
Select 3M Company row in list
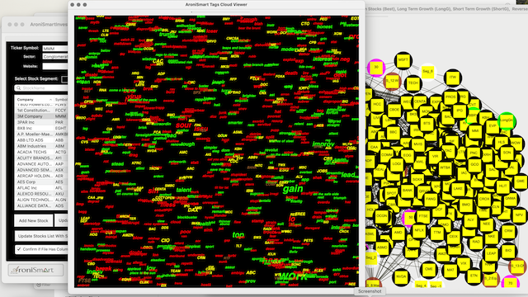pos(41,116)
